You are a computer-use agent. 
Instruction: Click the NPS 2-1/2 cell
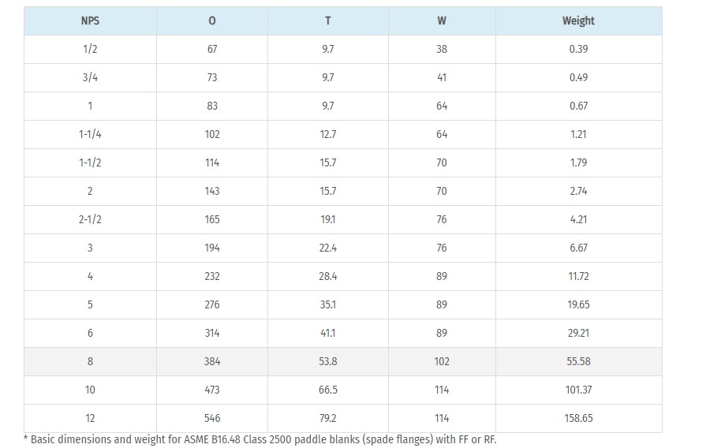coord(90,219)
